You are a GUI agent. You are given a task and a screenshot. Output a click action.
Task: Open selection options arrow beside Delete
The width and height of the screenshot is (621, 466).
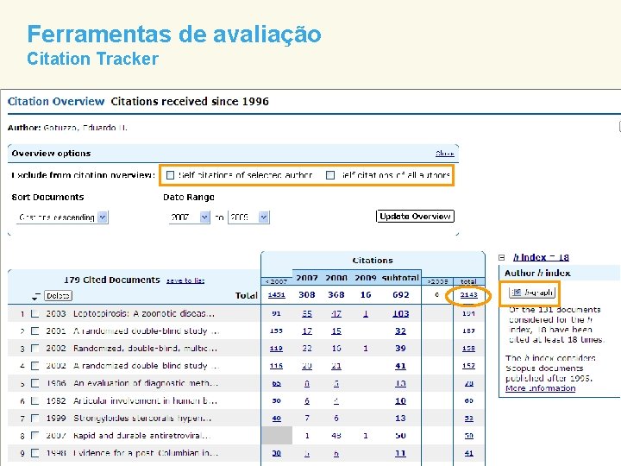coord(36,296)
